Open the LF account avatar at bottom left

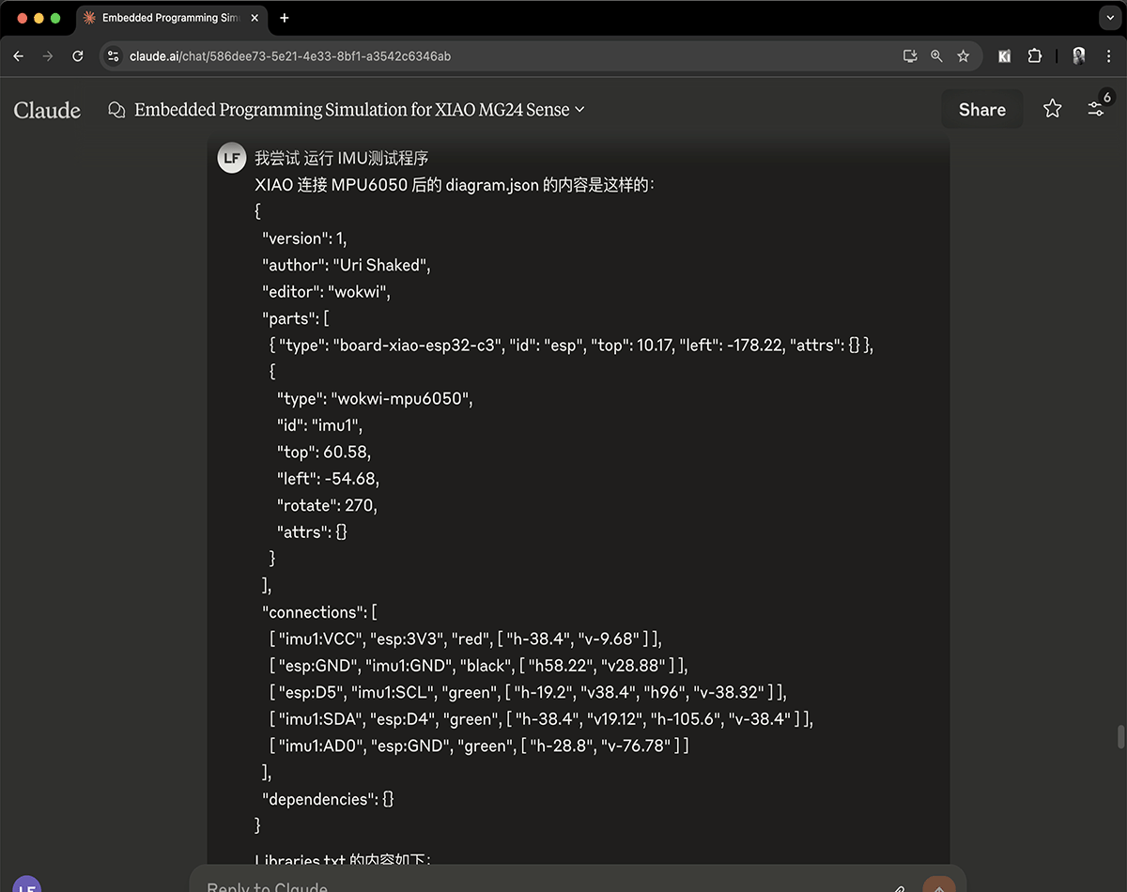tap(27, 884)
